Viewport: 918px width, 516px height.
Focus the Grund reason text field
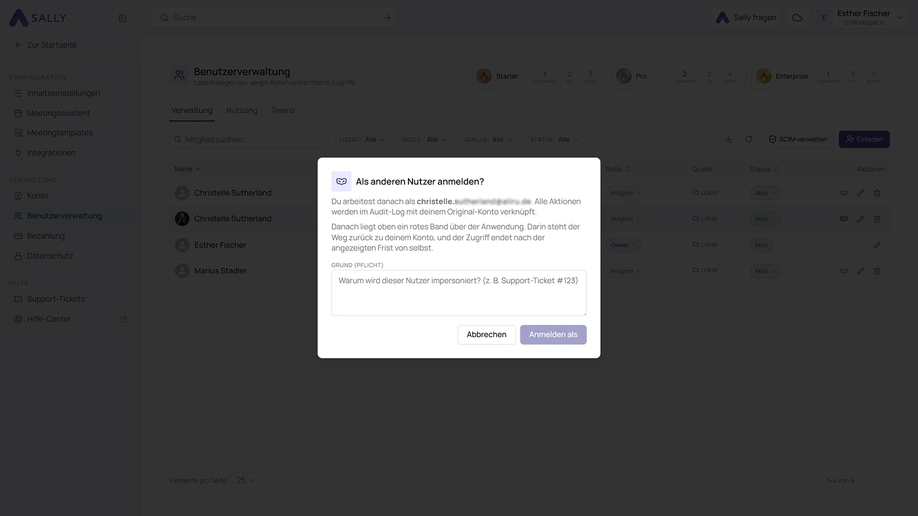click(459, 293)
